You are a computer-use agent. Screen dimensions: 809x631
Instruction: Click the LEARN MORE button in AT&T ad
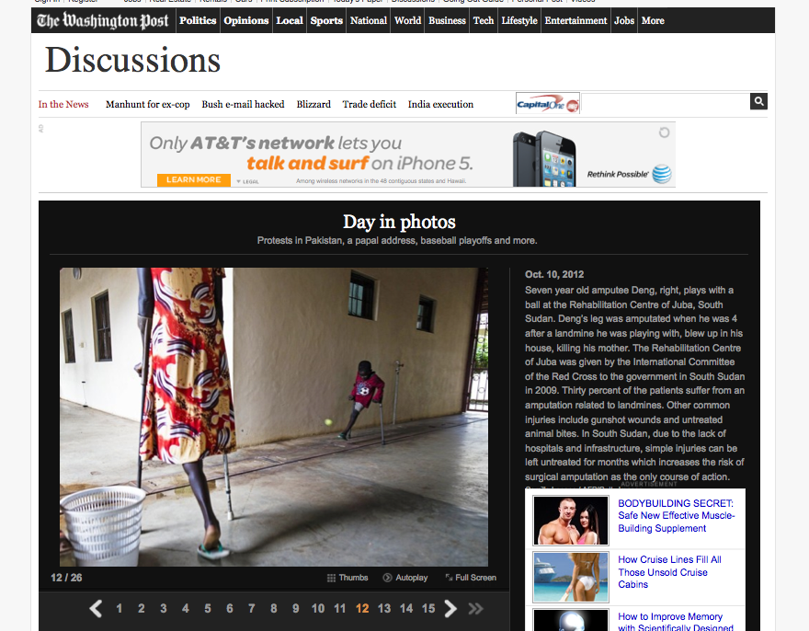point(193,179)
